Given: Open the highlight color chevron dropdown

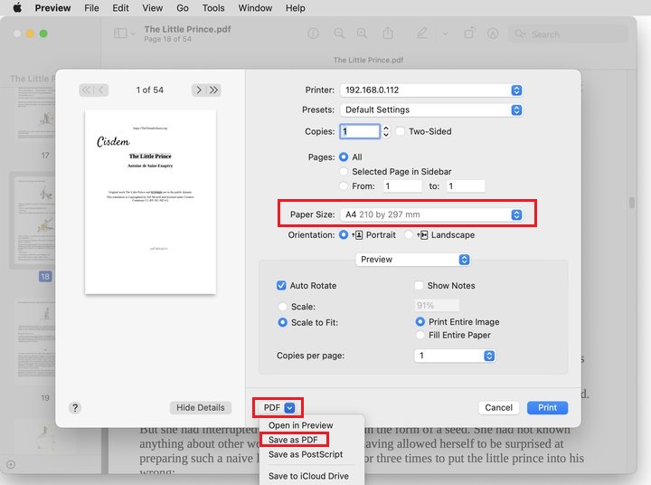Looking at the screenshot, I should 445,33.
